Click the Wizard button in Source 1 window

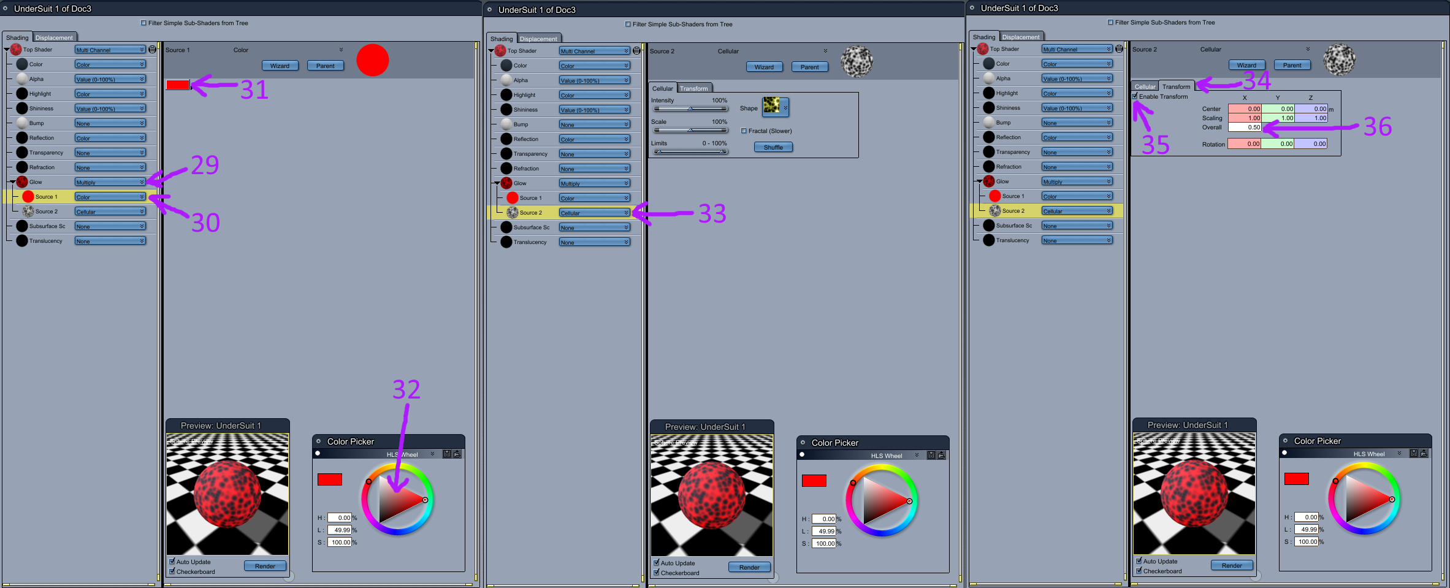280,66
